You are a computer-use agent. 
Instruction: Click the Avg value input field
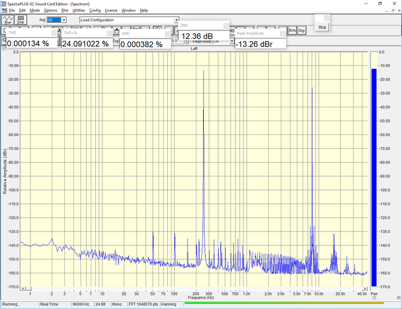point(53,20)
